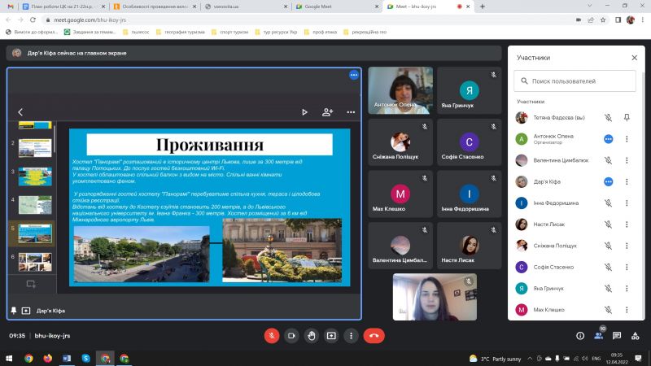
Task: Click the Max Клешко participant tile
Action: pyautogui.click(x=400, y=194)
